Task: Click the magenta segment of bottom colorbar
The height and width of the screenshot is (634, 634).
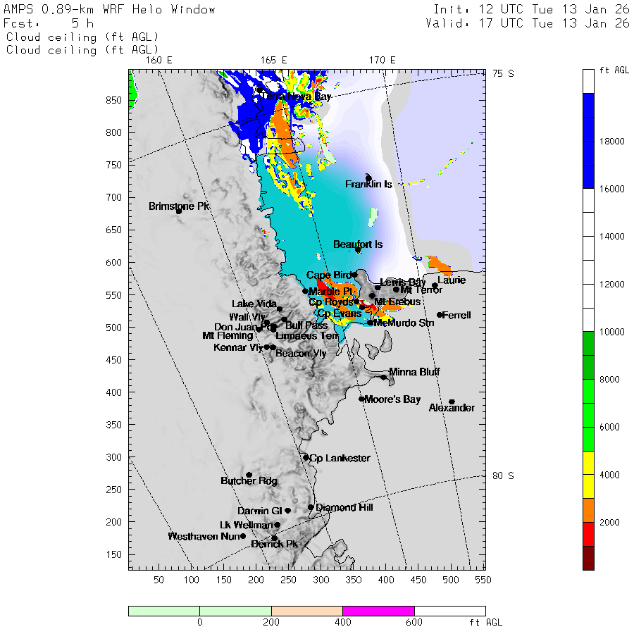Action: 378,611
